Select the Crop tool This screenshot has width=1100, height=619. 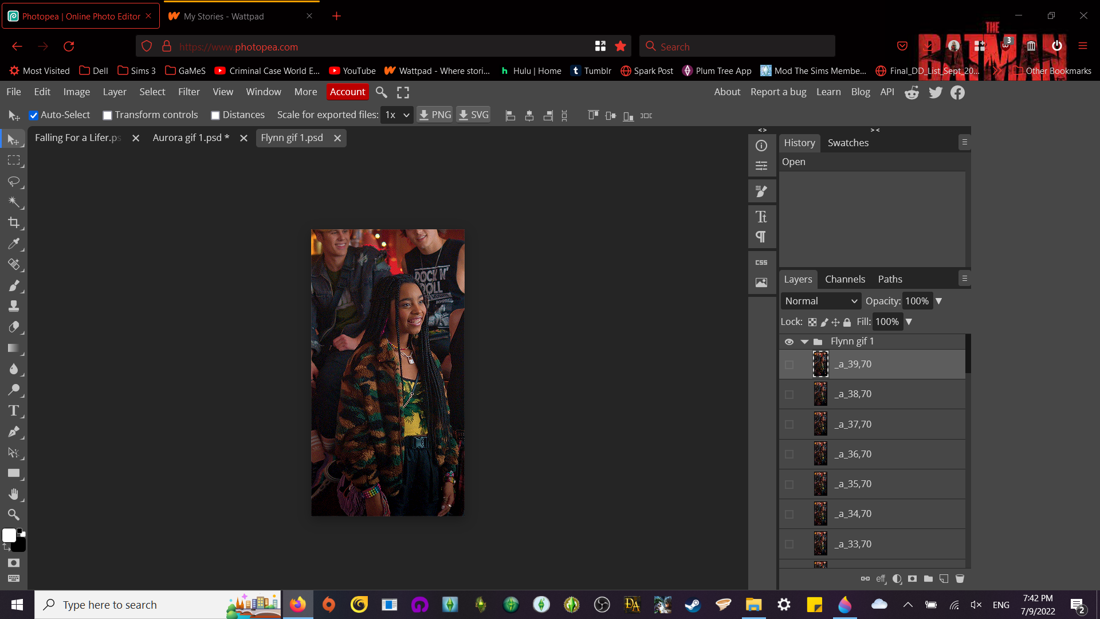(14, 223)
